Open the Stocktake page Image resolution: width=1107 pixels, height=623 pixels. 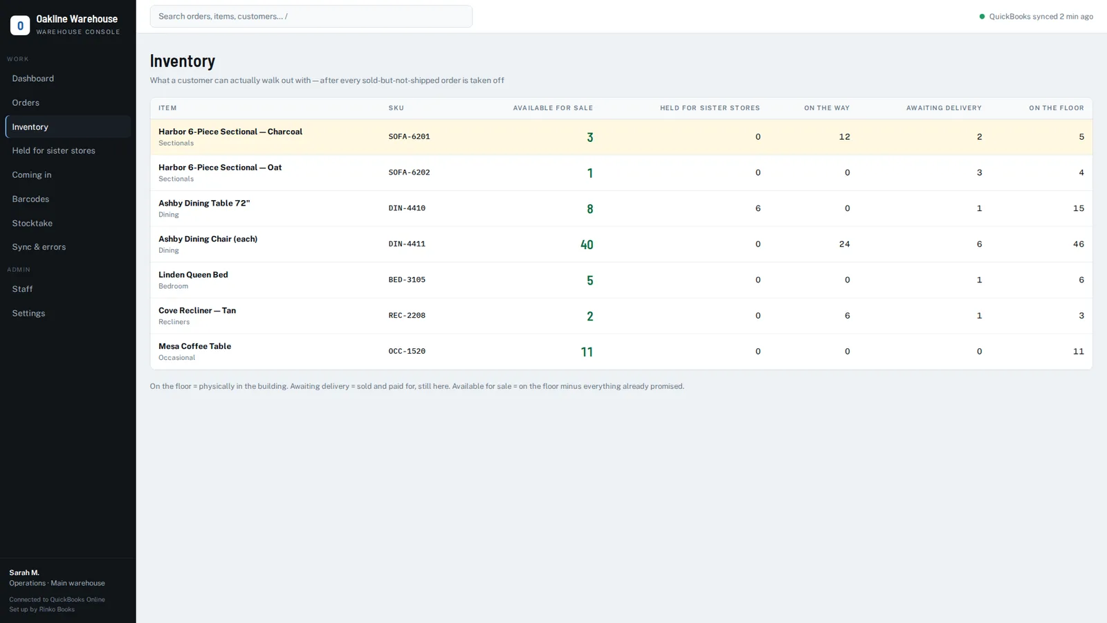pos(68,224)
